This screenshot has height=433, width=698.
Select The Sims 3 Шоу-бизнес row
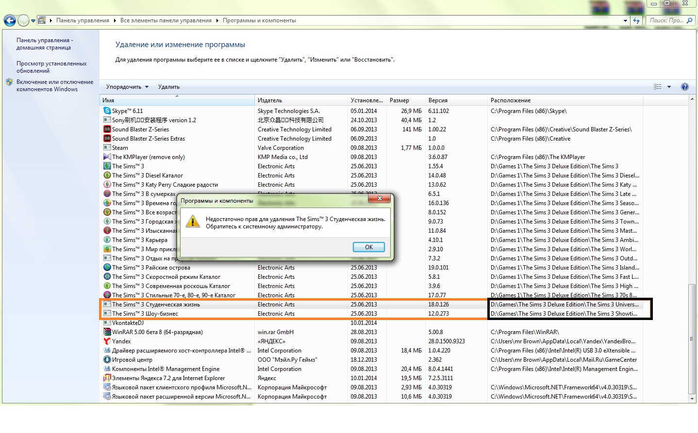pos(145,314)
